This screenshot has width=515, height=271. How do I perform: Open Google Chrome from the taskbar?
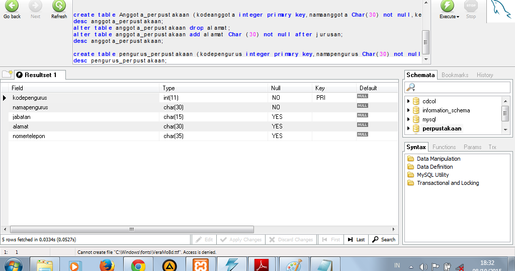pos(138,265)
